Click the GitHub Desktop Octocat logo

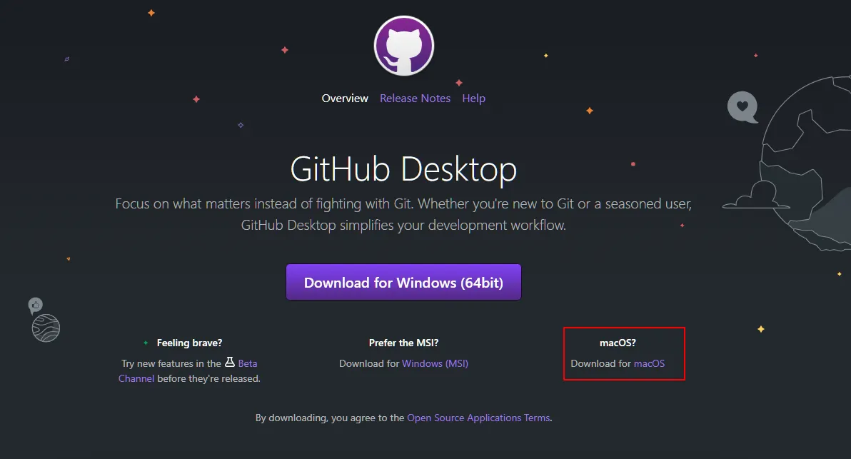coord(404,46)
